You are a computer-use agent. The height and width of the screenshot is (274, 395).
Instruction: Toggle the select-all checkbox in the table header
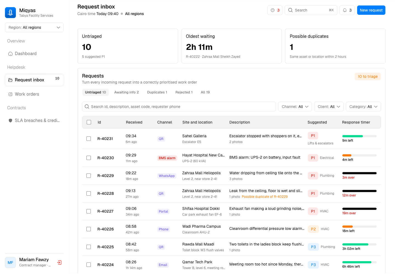(89, 122)
